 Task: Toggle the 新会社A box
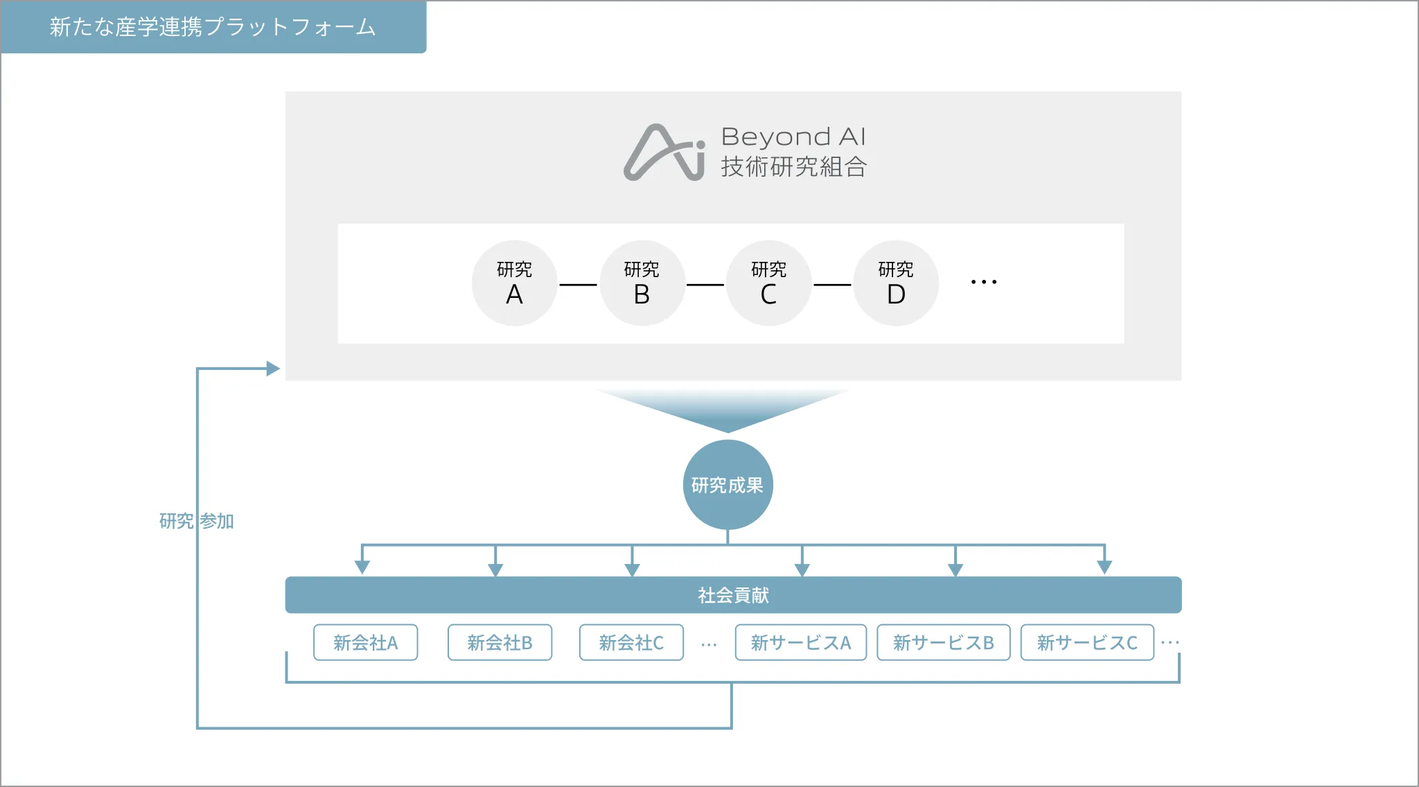coord(366,642)
